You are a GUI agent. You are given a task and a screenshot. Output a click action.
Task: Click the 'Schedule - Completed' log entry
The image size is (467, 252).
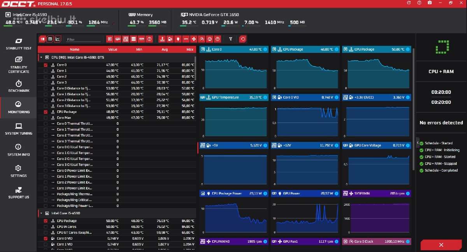pyautogui.click(x=441, y=170)
